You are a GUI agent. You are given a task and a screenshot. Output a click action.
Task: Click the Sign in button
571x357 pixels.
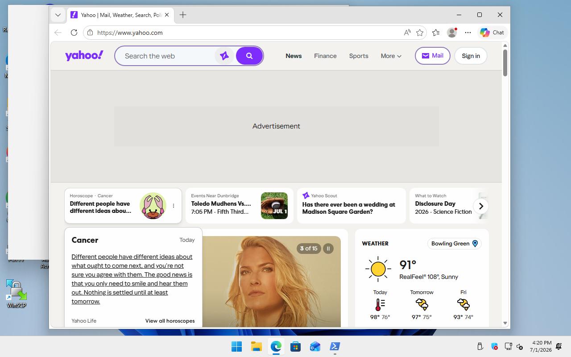click(471, 56)
